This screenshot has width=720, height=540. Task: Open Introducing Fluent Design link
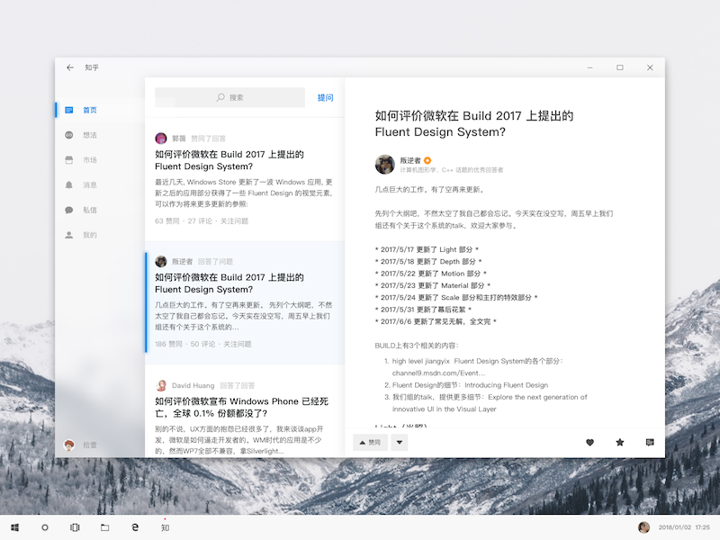click(x=507, y=385)
